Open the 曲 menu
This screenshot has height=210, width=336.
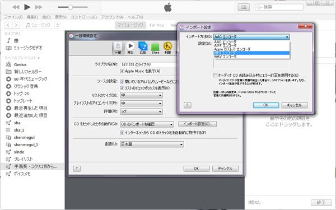point(46,17)
